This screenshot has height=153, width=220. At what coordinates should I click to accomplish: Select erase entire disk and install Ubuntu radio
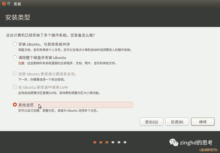coord(15,57)
